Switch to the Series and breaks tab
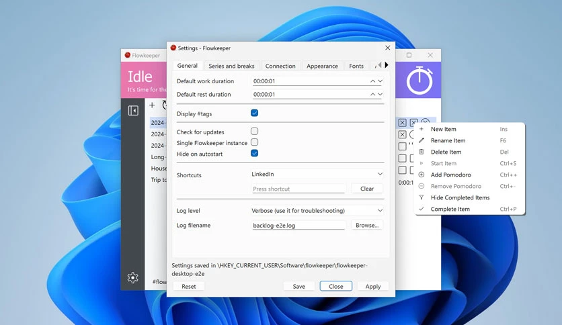This screenshot has height=325, width=562. tap(231, 66)
